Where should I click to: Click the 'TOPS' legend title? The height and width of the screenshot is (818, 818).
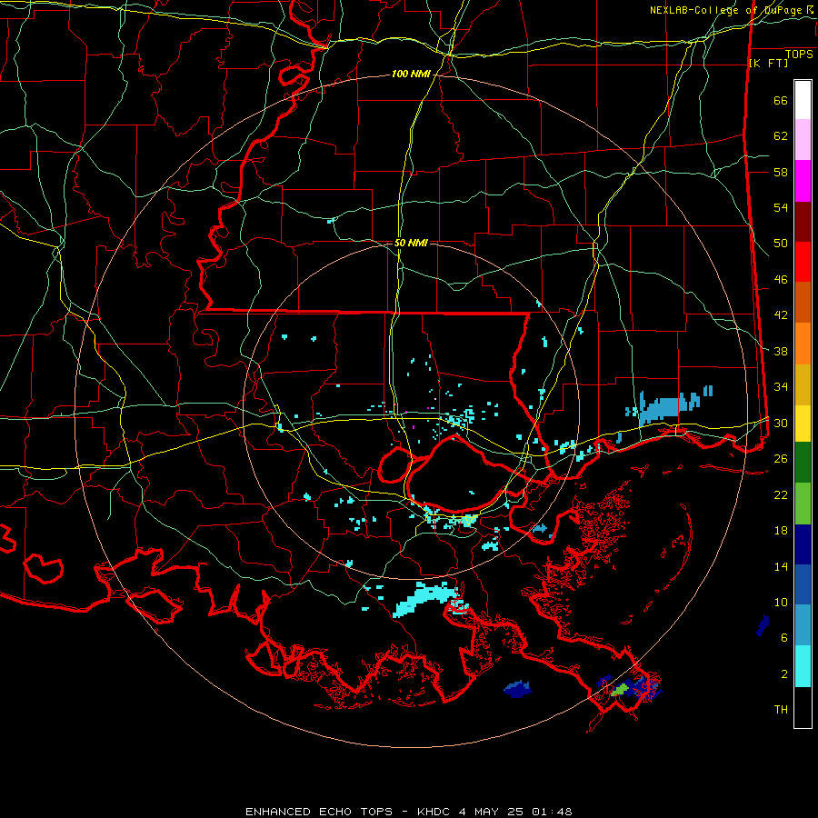tap(799, 55)
